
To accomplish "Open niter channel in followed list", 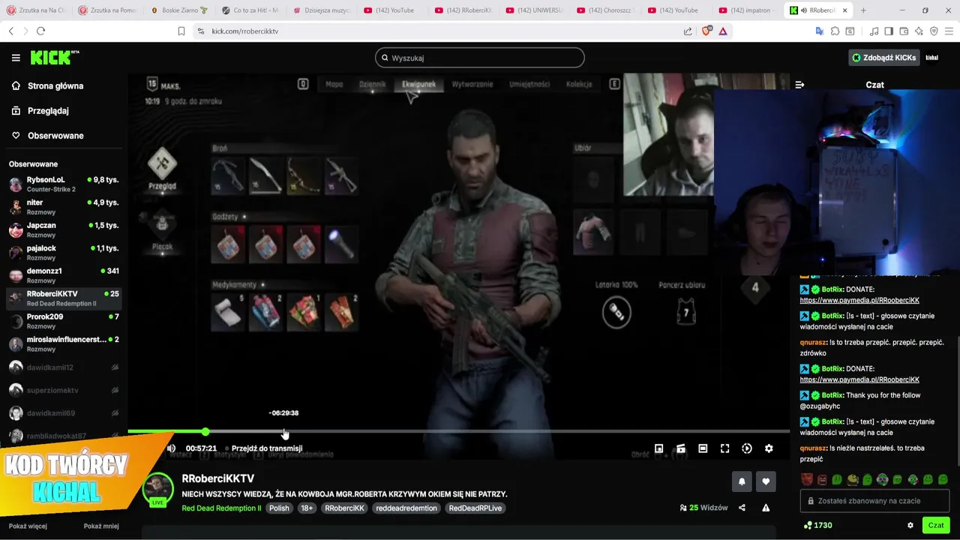I will point(64,207).
